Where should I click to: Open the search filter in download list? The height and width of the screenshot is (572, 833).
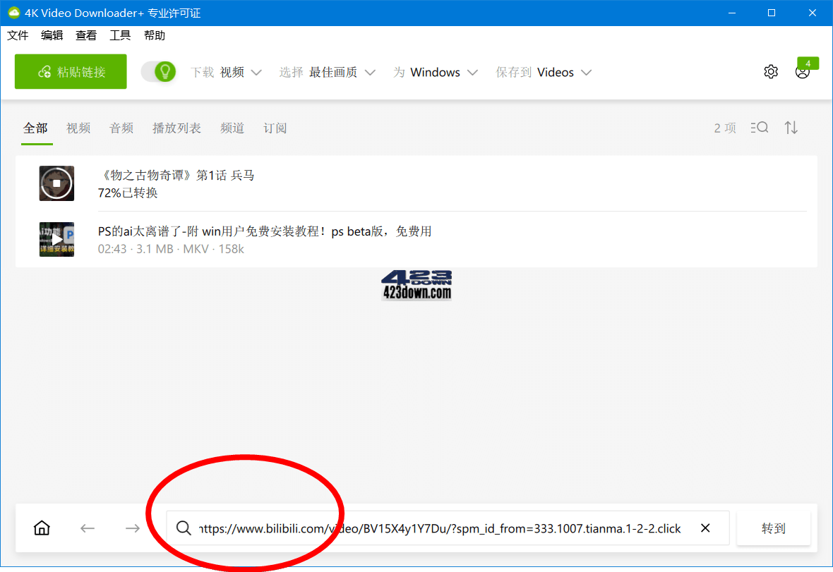760,128
